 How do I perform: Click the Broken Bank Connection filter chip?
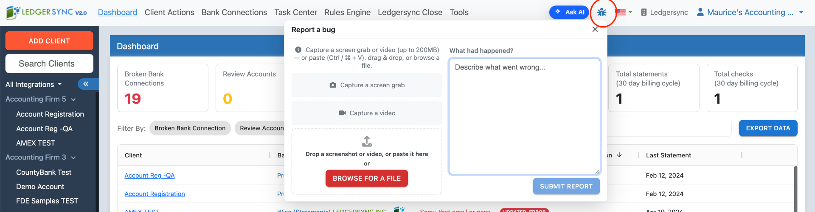(x=190, y=128)
